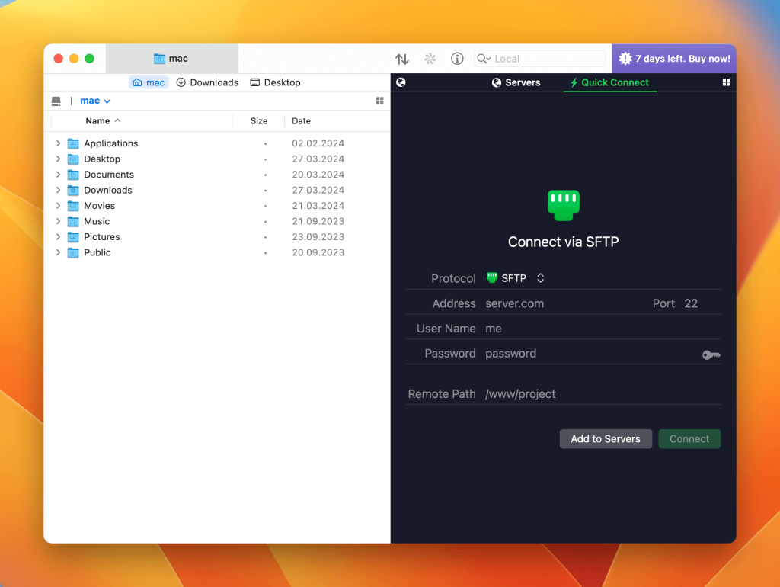Viewport: 780px width, 587px height.
Task: Click the activity spinner icon in toolbar
Action: 430,59
